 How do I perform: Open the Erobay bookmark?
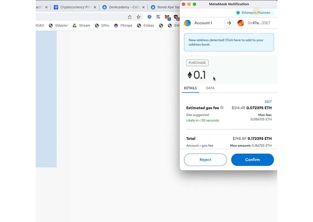coord(146,25)
